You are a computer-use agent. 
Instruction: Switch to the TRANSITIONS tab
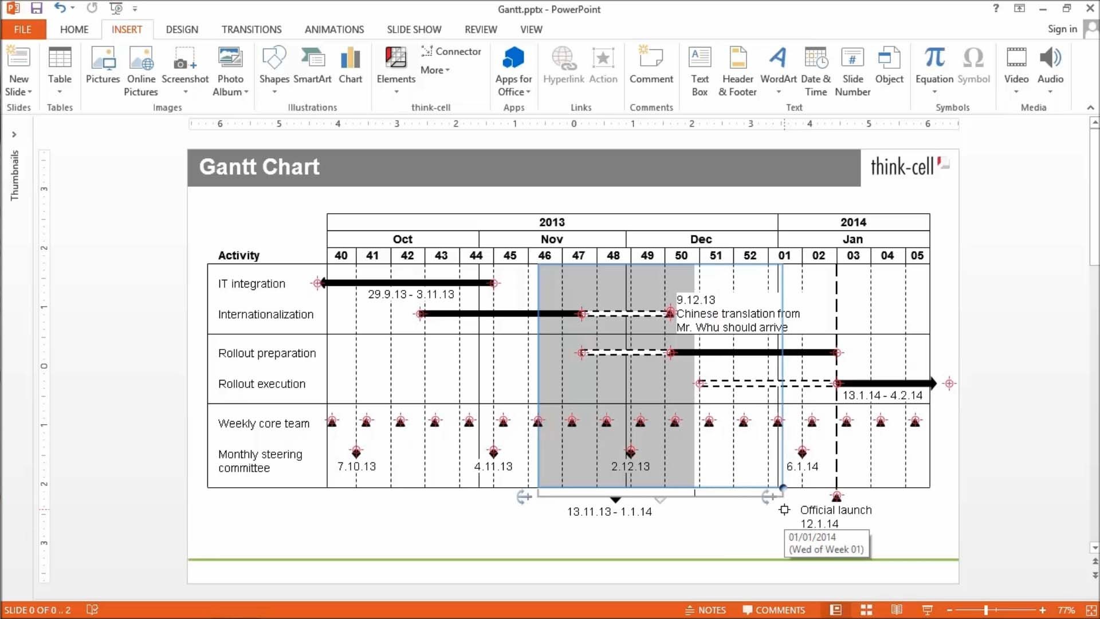(252, 29)
